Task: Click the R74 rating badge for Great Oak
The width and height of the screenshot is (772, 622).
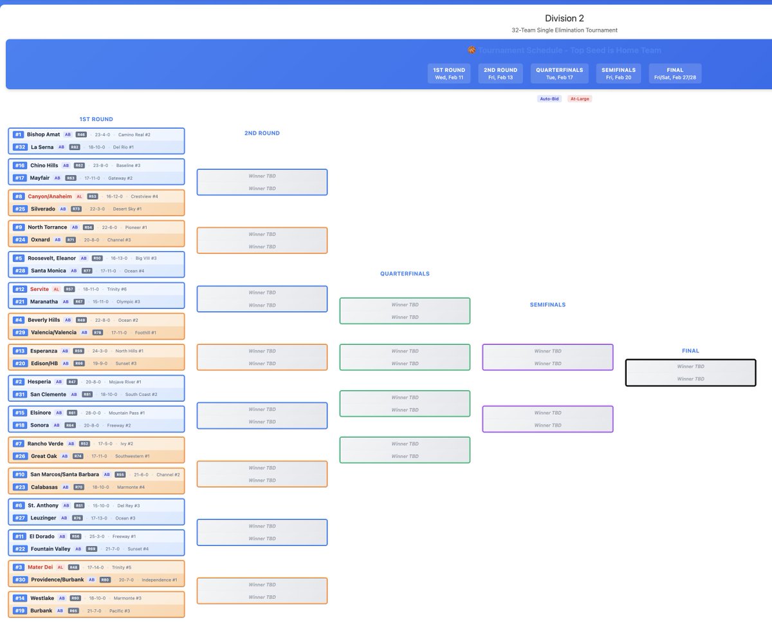Action: (x=78, y=456)
